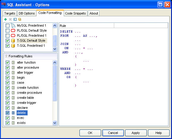
Task: Click the OK button
Action: (90, 133)
